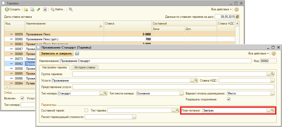Click the tariff date field 08.05.2015
282x127 pixels.
(225, 17)
